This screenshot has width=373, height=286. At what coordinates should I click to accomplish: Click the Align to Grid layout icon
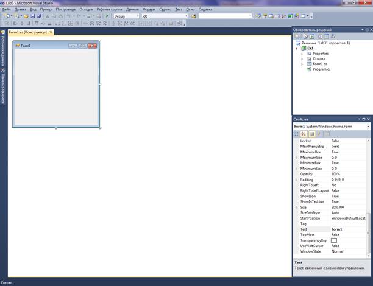[x=7, y=23]
